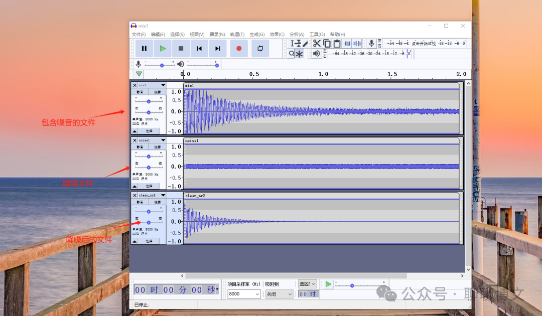Solo the noise1 track
This screenshot has height=316, width=542.
[x=158, y=147]
